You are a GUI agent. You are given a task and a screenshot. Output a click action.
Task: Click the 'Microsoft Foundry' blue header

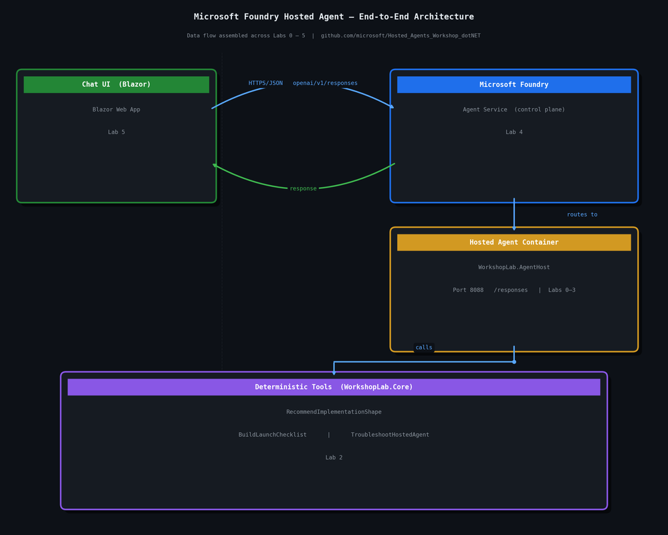tap(514, 84)
